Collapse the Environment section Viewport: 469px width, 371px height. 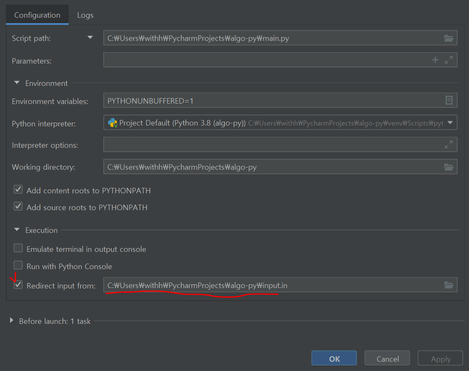pos(17,83)
